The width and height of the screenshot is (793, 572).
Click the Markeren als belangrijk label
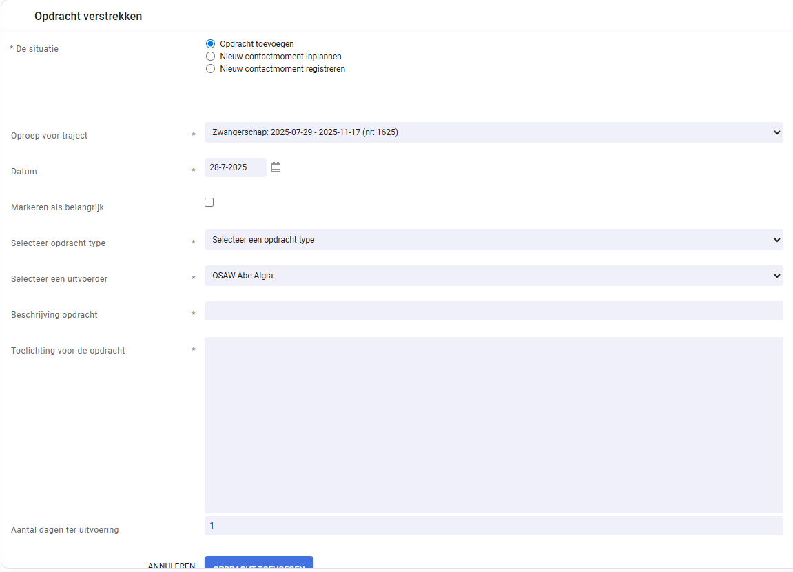(57, 207)
